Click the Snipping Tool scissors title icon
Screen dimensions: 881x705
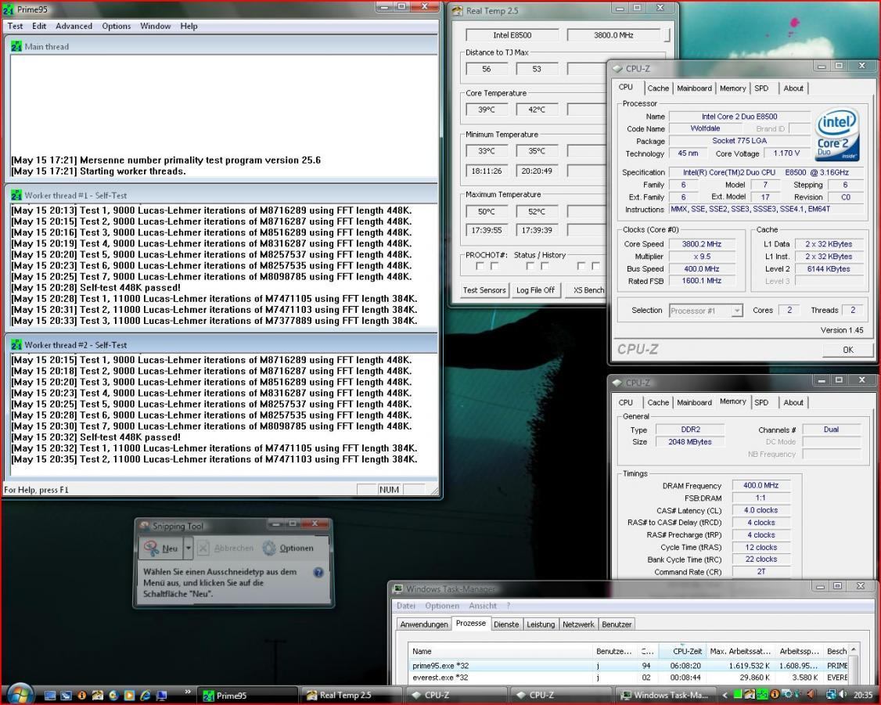(145, 526)
